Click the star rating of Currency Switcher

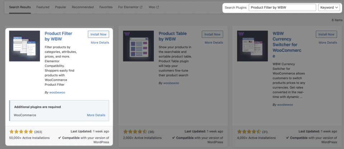tap(249, 131)
